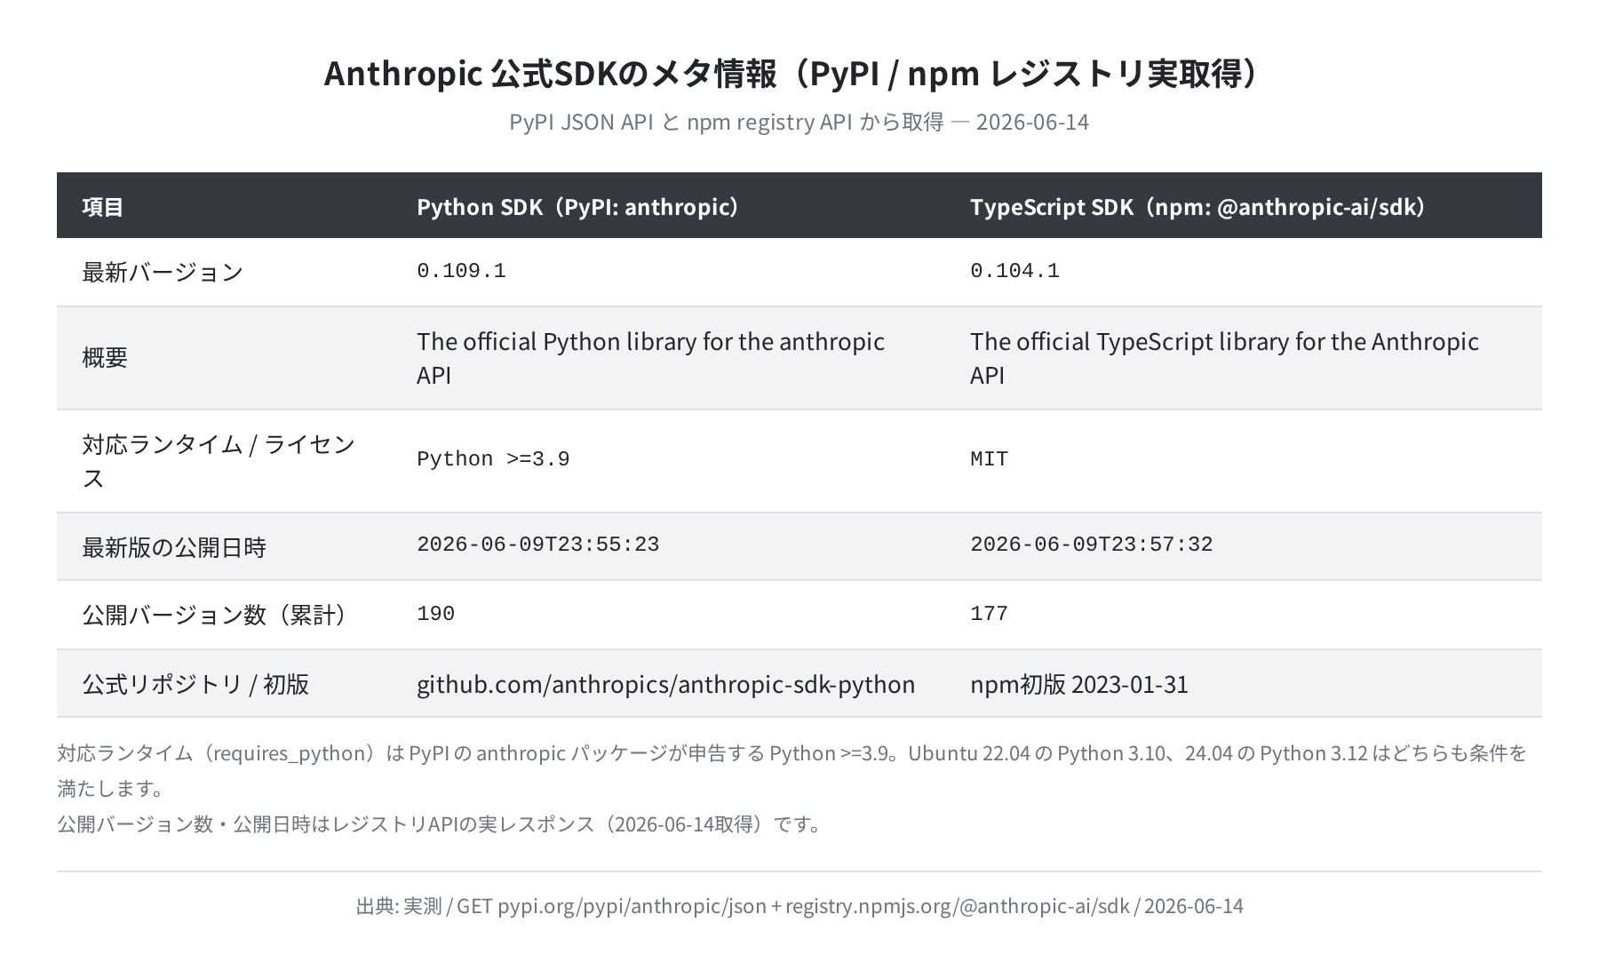The height and width of the screenshot is (954, 1599).
Task: Click the '最新バージョン' row label
Action: coord(163,272)
